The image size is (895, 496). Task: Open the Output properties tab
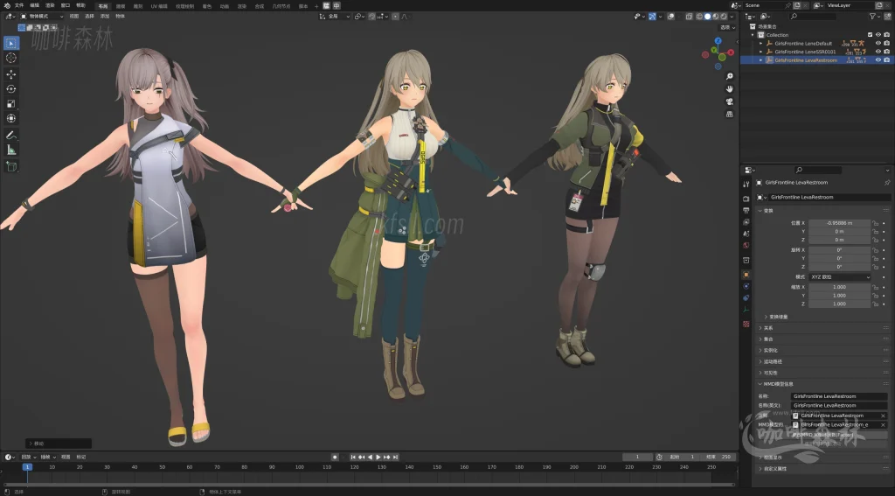tap(746, 210)
